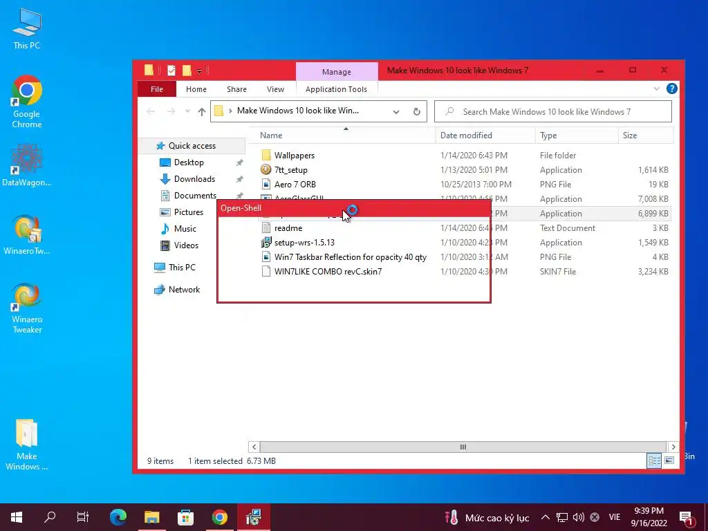Open Chrome from the taskbar
This screenshot has width=708, height=531.
point(219,517)
